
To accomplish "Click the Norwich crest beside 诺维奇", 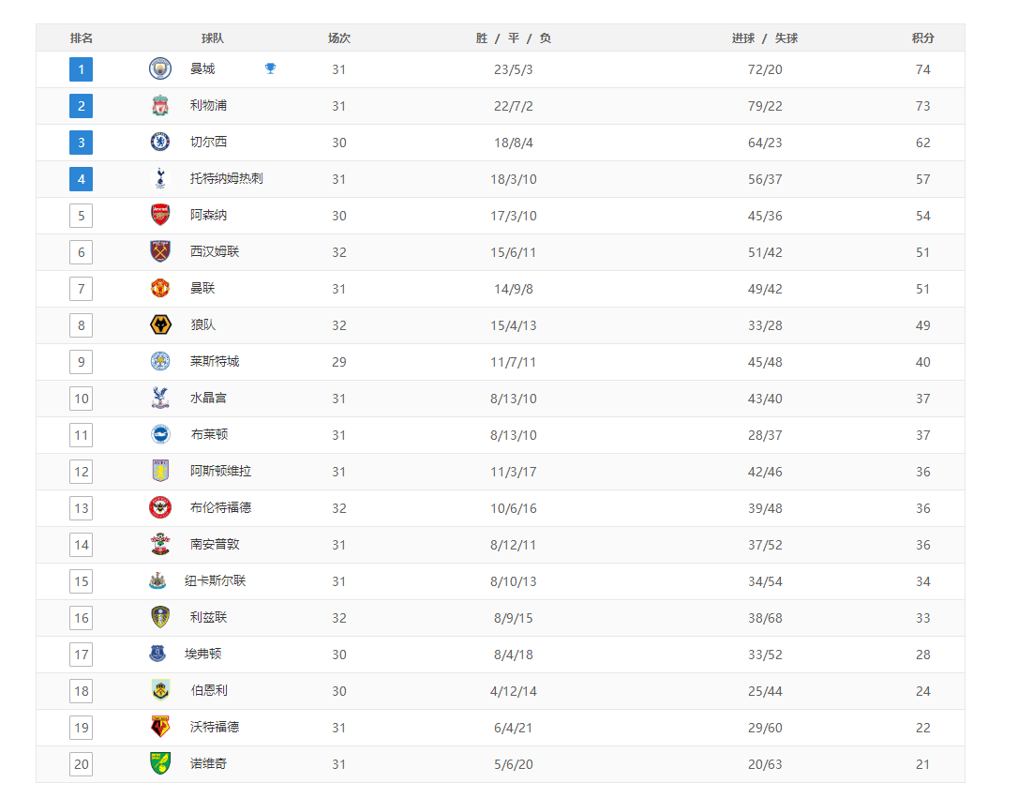I will [x=160, y=763].
